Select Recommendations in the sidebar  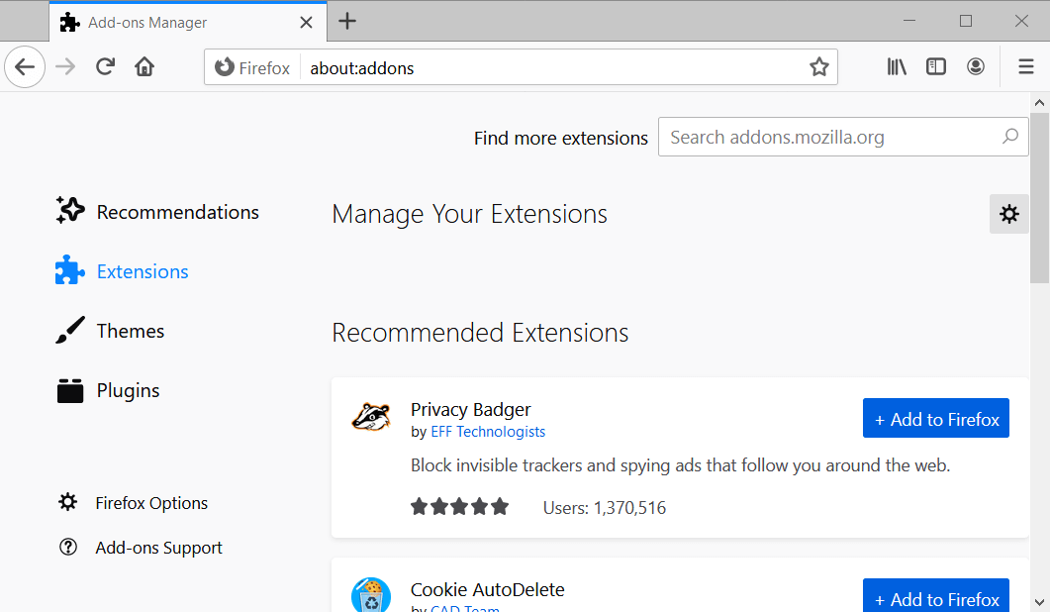(x=177, y=211)
